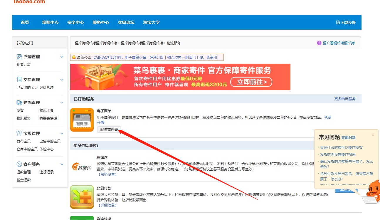This screenshot has width=380, height=220.
Task: Open 规则中心 in the top navigation
Action: tap(50, 22)
